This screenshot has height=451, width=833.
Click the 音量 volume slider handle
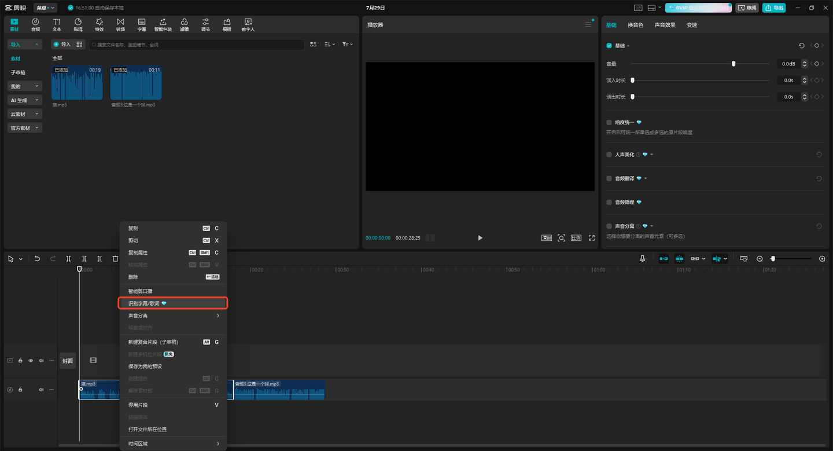(734, 64)
